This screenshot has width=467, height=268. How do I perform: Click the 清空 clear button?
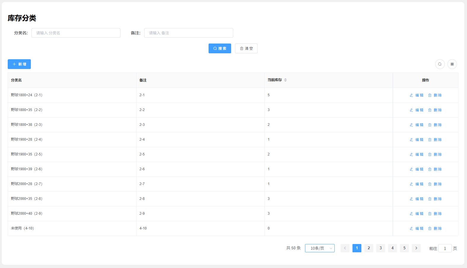click(246, 49)
